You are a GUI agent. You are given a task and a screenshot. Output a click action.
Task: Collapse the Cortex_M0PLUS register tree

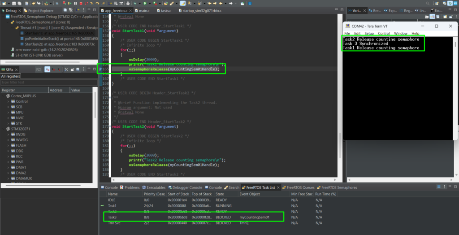tap(3, 96)
